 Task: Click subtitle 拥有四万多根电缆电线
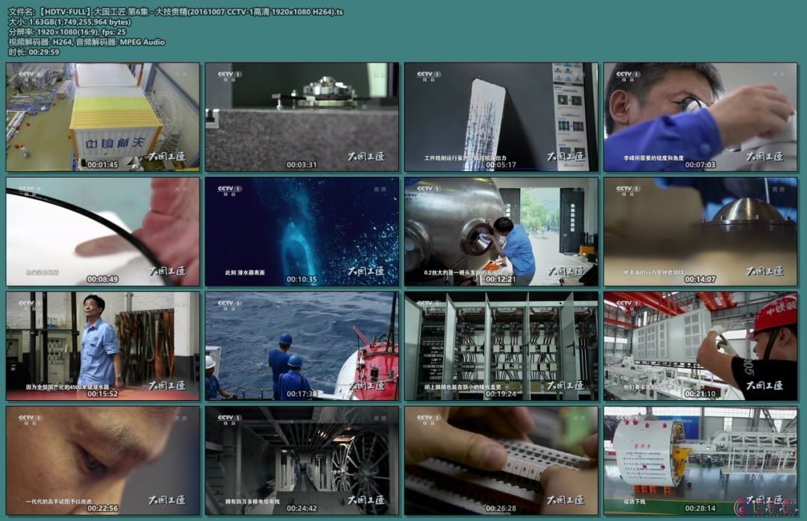click(x=253, y=502)
